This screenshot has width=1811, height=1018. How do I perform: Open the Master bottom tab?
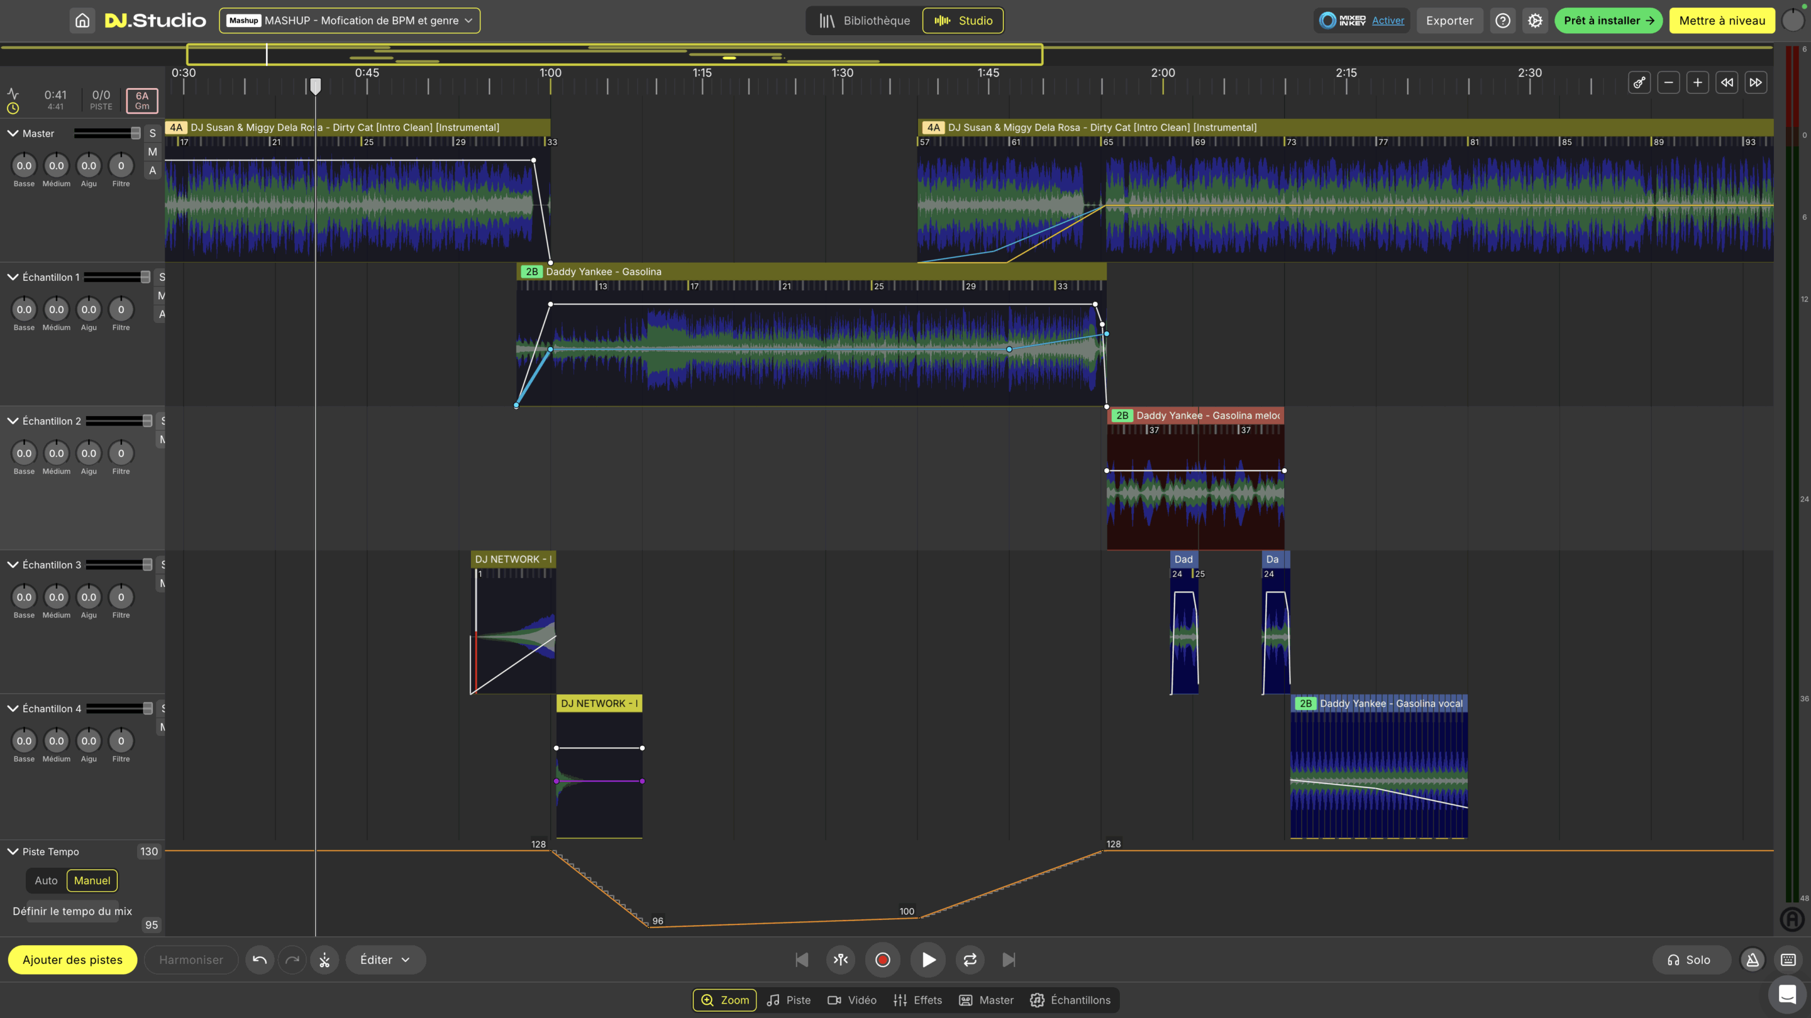click(x=987, y=1000)
